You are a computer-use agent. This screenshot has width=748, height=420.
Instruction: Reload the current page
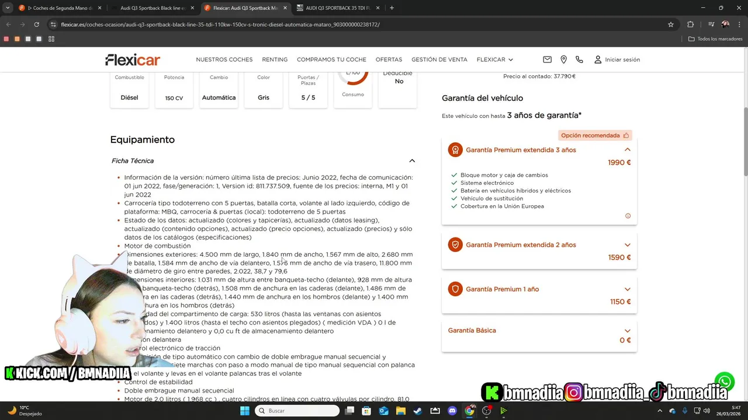36,24
